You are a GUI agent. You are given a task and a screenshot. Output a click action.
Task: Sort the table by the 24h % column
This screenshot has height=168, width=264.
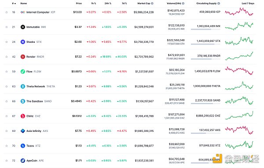point(108,4)
